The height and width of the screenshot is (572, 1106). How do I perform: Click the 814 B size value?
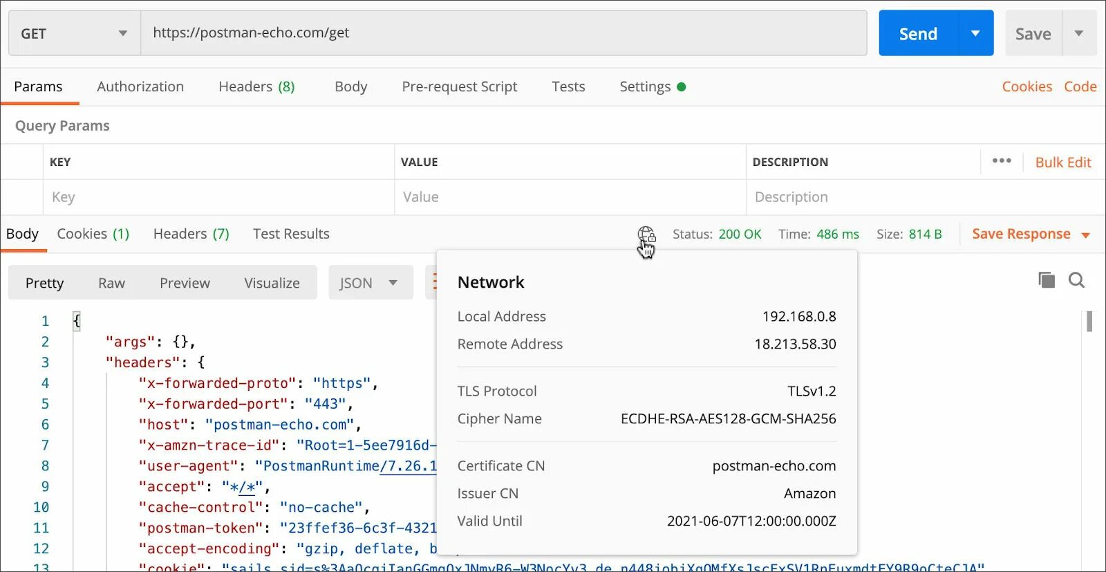pyautogui.click(x=926, y=234)
